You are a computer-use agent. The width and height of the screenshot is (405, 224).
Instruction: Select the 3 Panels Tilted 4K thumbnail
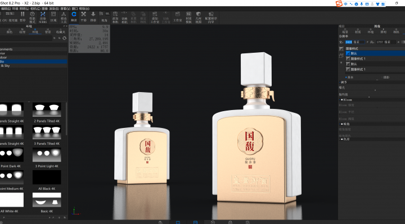click(x=47, y=132)
